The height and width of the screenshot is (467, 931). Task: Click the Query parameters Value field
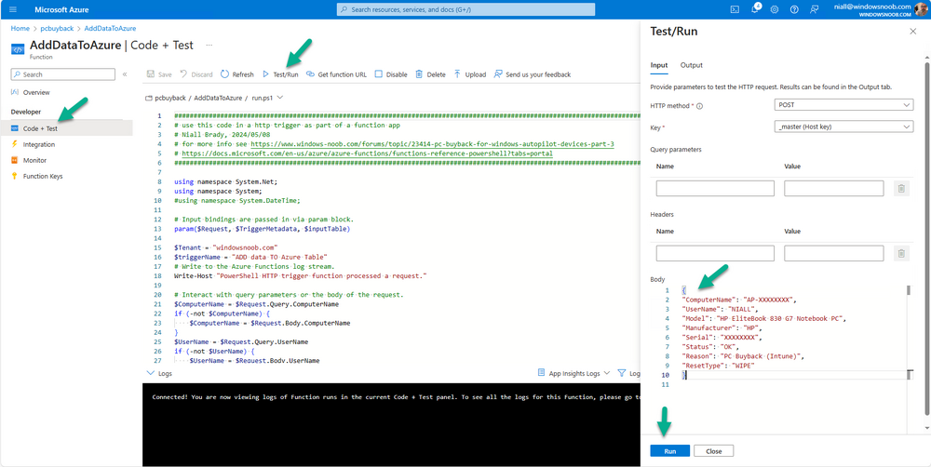pos(833,189)
